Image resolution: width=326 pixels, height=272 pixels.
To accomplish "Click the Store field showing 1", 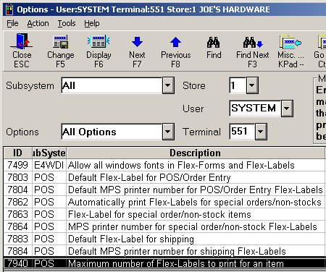I will pyautogui.click(x=238, y=85).
